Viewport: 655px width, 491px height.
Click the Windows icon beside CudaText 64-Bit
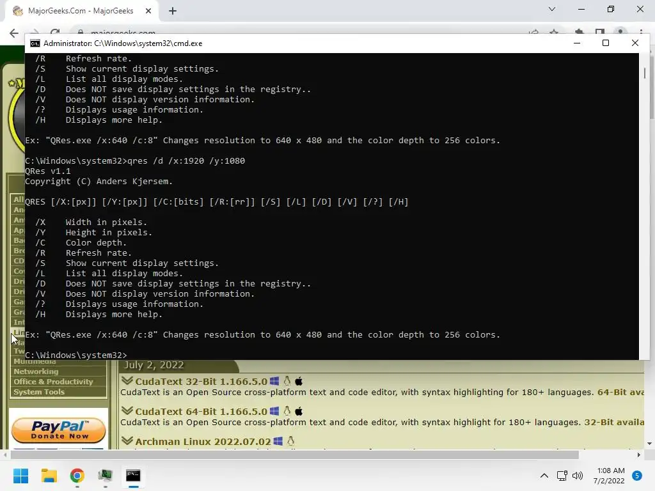pos(274,411)
